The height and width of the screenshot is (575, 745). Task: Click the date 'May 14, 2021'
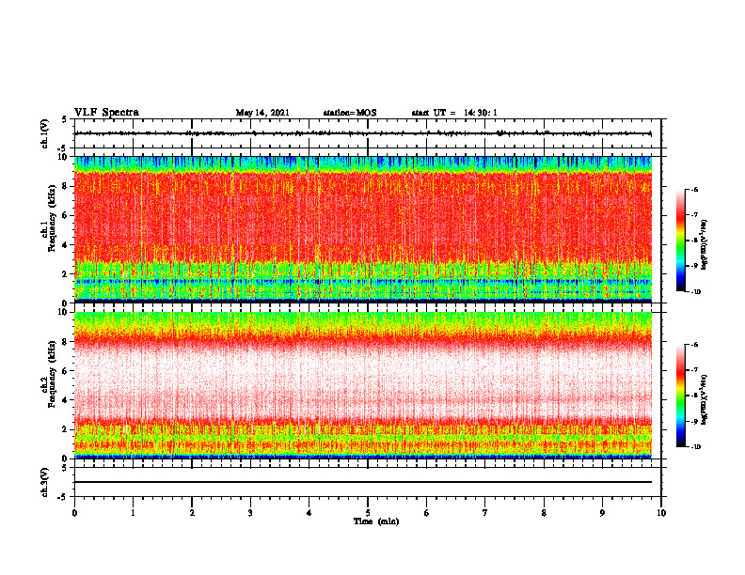coord(262,113)
